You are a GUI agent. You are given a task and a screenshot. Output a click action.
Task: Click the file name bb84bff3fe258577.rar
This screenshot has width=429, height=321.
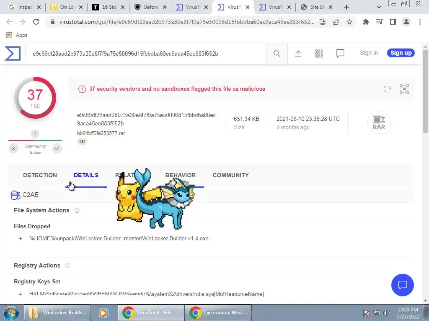[x=101, y=133]
